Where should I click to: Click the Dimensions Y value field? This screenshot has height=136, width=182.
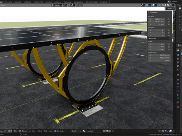click(x=159, y=58)
